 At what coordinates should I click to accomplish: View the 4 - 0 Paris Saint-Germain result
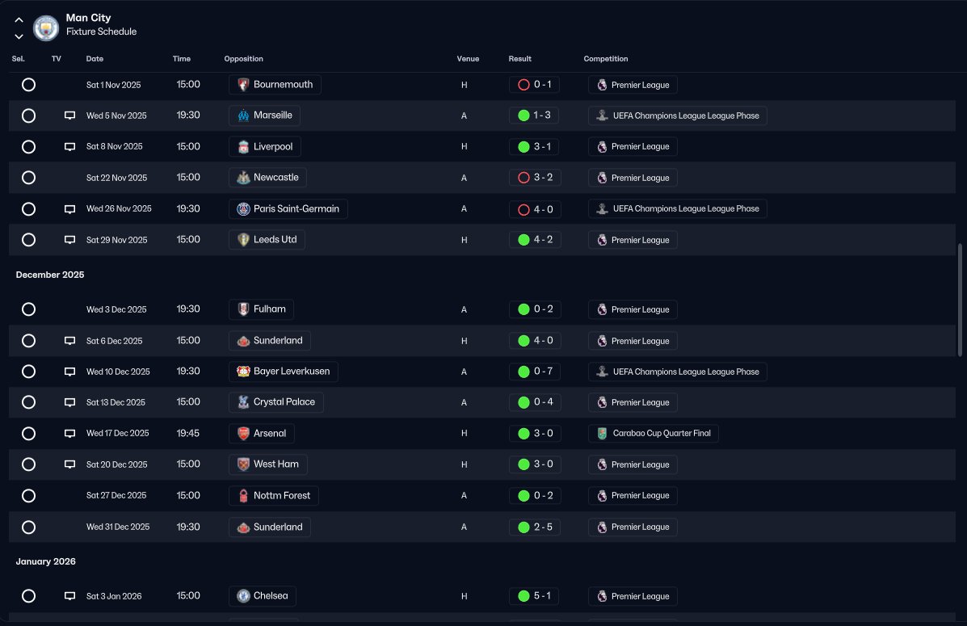click(x=535, y=209)
